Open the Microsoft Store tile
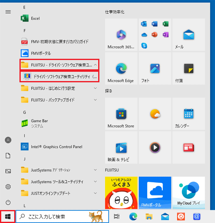Image resolution: width=215 pixels, height=223 pixels. pos(121,114)
